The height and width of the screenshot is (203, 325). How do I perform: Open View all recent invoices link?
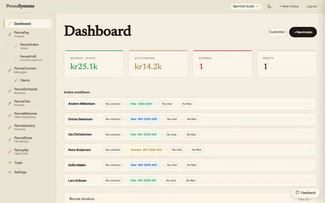[x=305, y=199]
